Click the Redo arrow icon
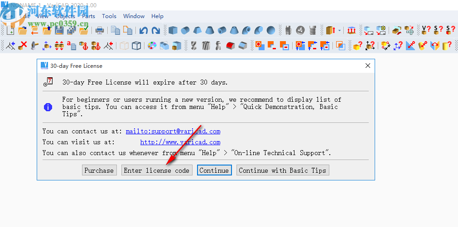 point(156,30)
